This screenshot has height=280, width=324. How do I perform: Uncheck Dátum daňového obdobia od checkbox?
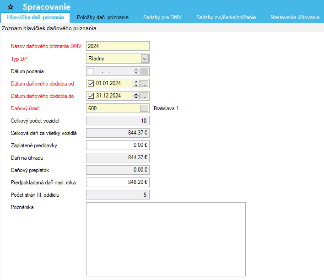pos(91,83)
